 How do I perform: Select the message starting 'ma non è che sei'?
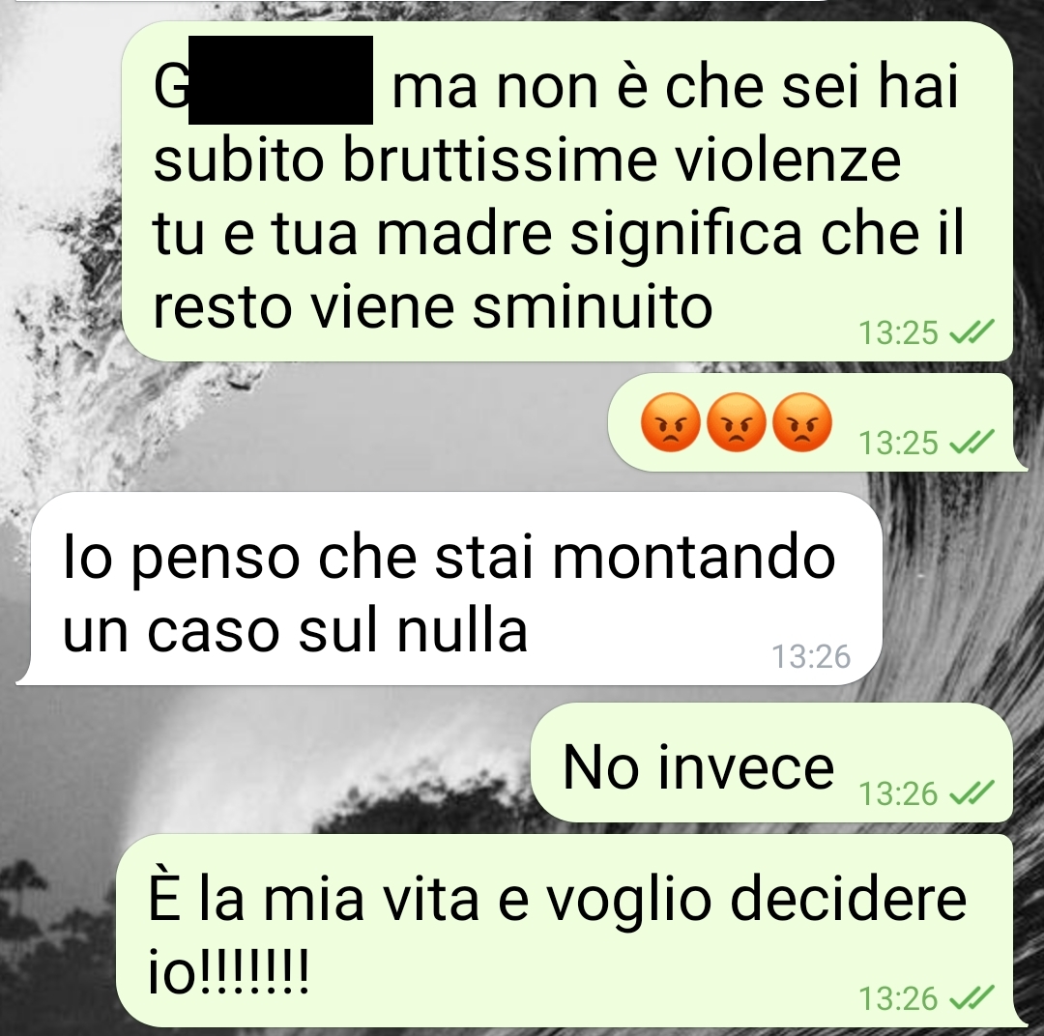pos(567,191)
